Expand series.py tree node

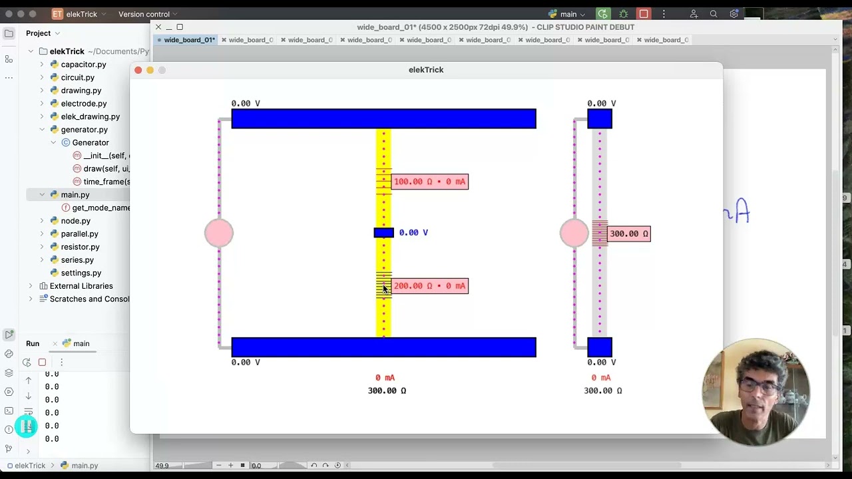tap(42, 260)
